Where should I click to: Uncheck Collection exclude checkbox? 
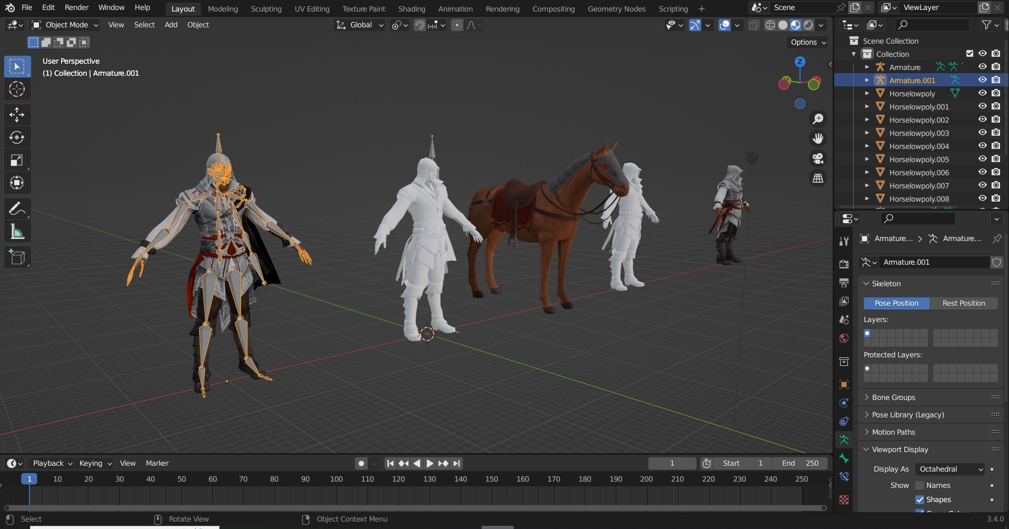[x=970, y=54]
